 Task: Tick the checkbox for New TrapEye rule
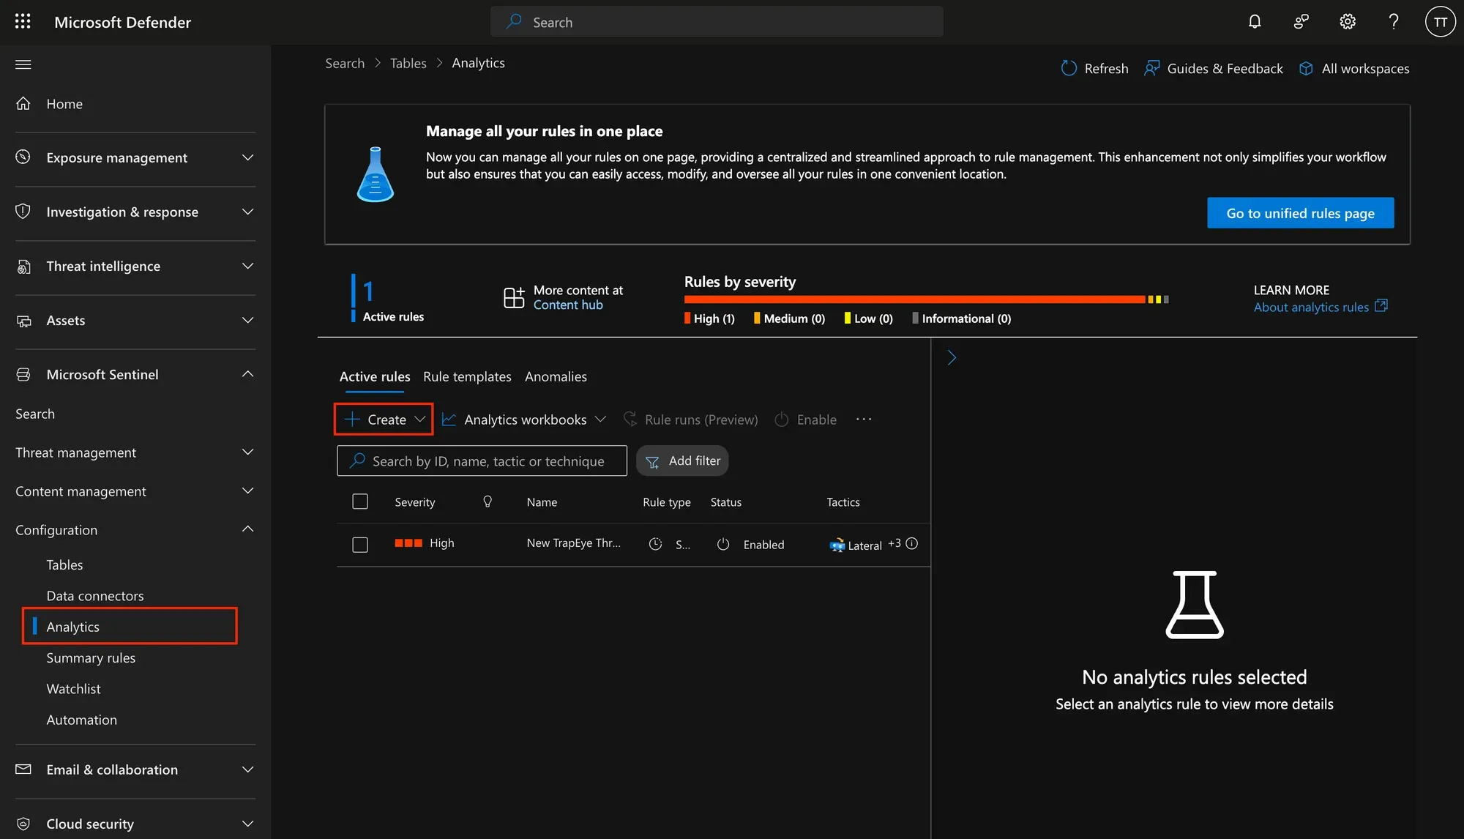(359, 545)
